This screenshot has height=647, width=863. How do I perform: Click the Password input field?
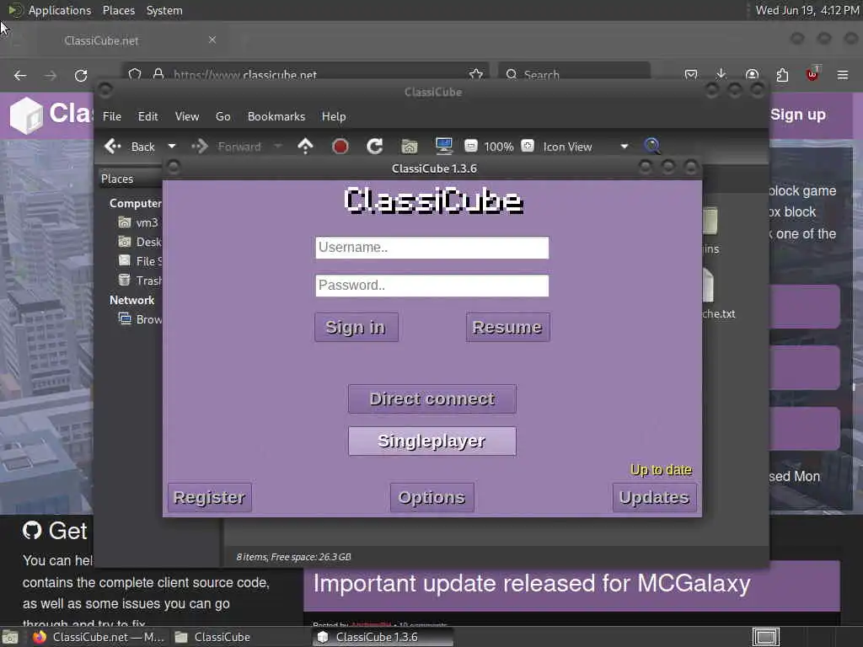(432, 286)
